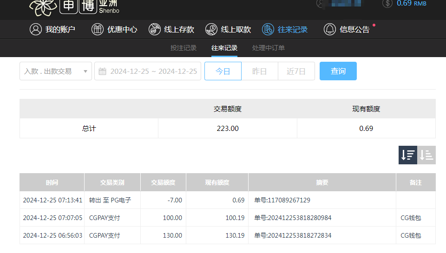Select the 近7日 quick filter

296,71
